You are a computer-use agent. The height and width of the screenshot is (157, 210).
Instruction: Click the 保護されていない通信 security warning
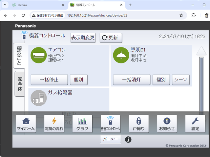[48, 15]
